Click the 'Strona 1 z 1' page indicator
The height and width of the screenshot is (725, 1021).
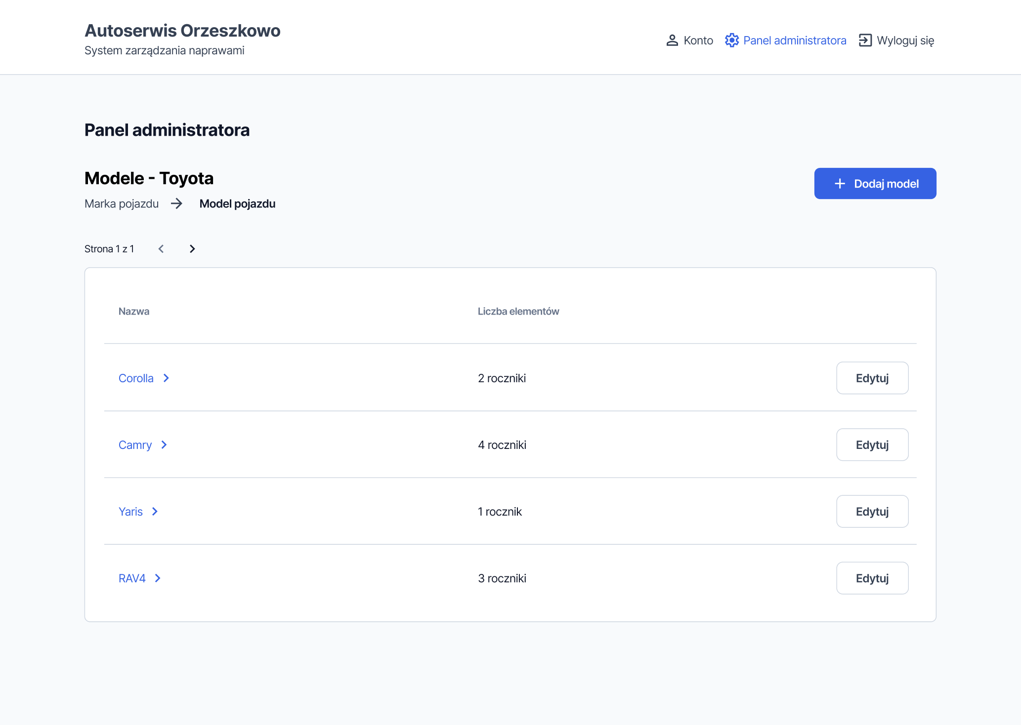point(109,249)
